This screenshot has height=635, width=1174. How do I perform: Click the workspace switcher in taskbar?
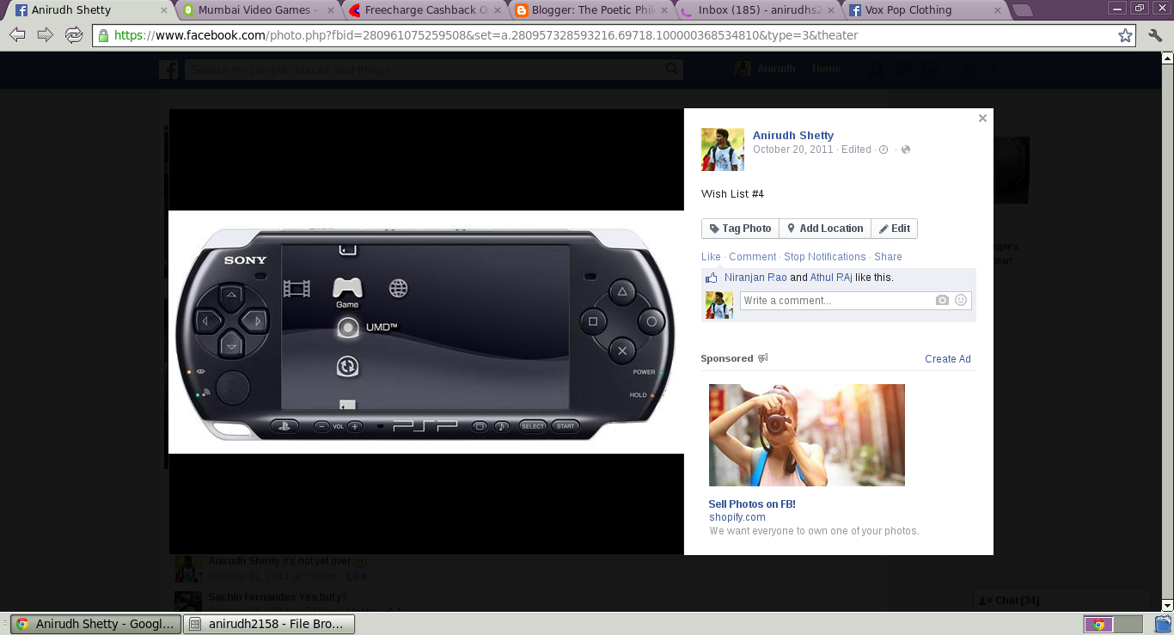click(1113, 625)
